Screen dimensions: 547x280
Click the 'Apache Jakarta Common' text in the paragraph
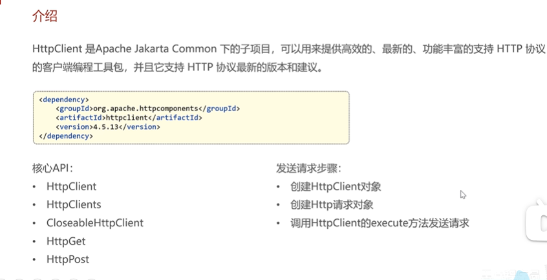click(156, 48)
